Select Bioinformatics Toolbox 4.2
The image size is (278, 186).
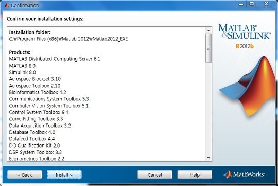(x=38, y=92)
